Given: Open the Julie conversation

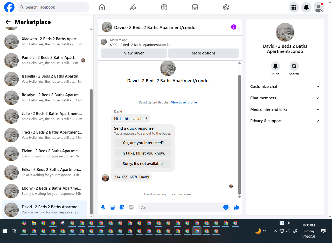Looking at the screenshot, I should pyautogui.click(x=45, y=116).
